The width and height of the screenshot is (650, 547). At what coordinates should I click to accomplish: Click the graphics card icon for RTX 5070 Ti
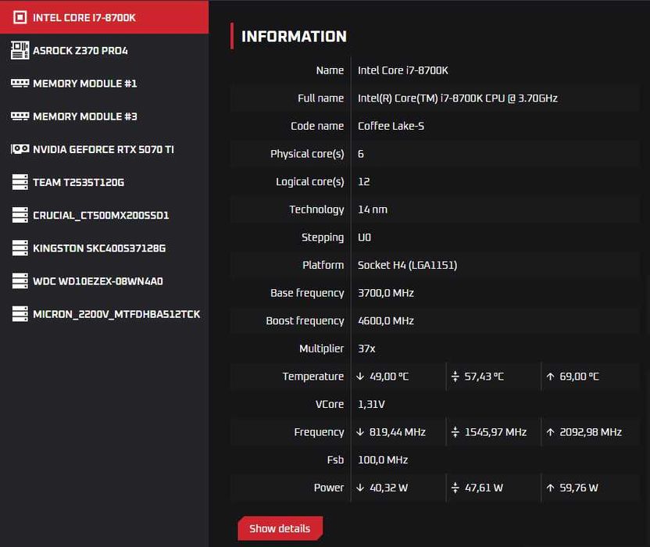[x=20, y=148]
